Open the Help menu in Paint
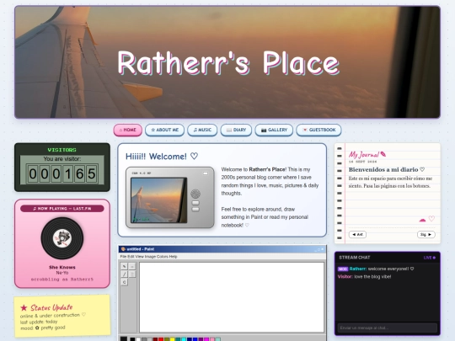This screenshot has width=455, height=341. click(x=174, y=257)
